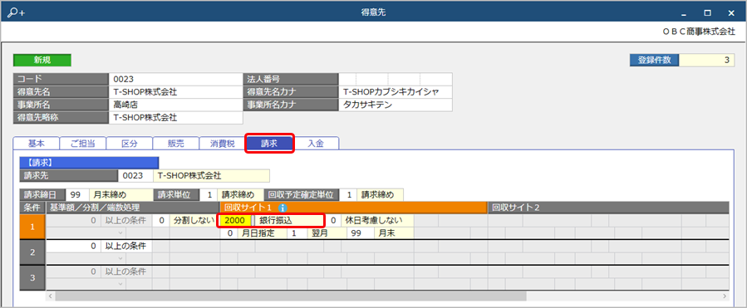The image size is (747, 308).
Task: Open the dropdown arrow in condition 1 row
Action: point(120,233)
